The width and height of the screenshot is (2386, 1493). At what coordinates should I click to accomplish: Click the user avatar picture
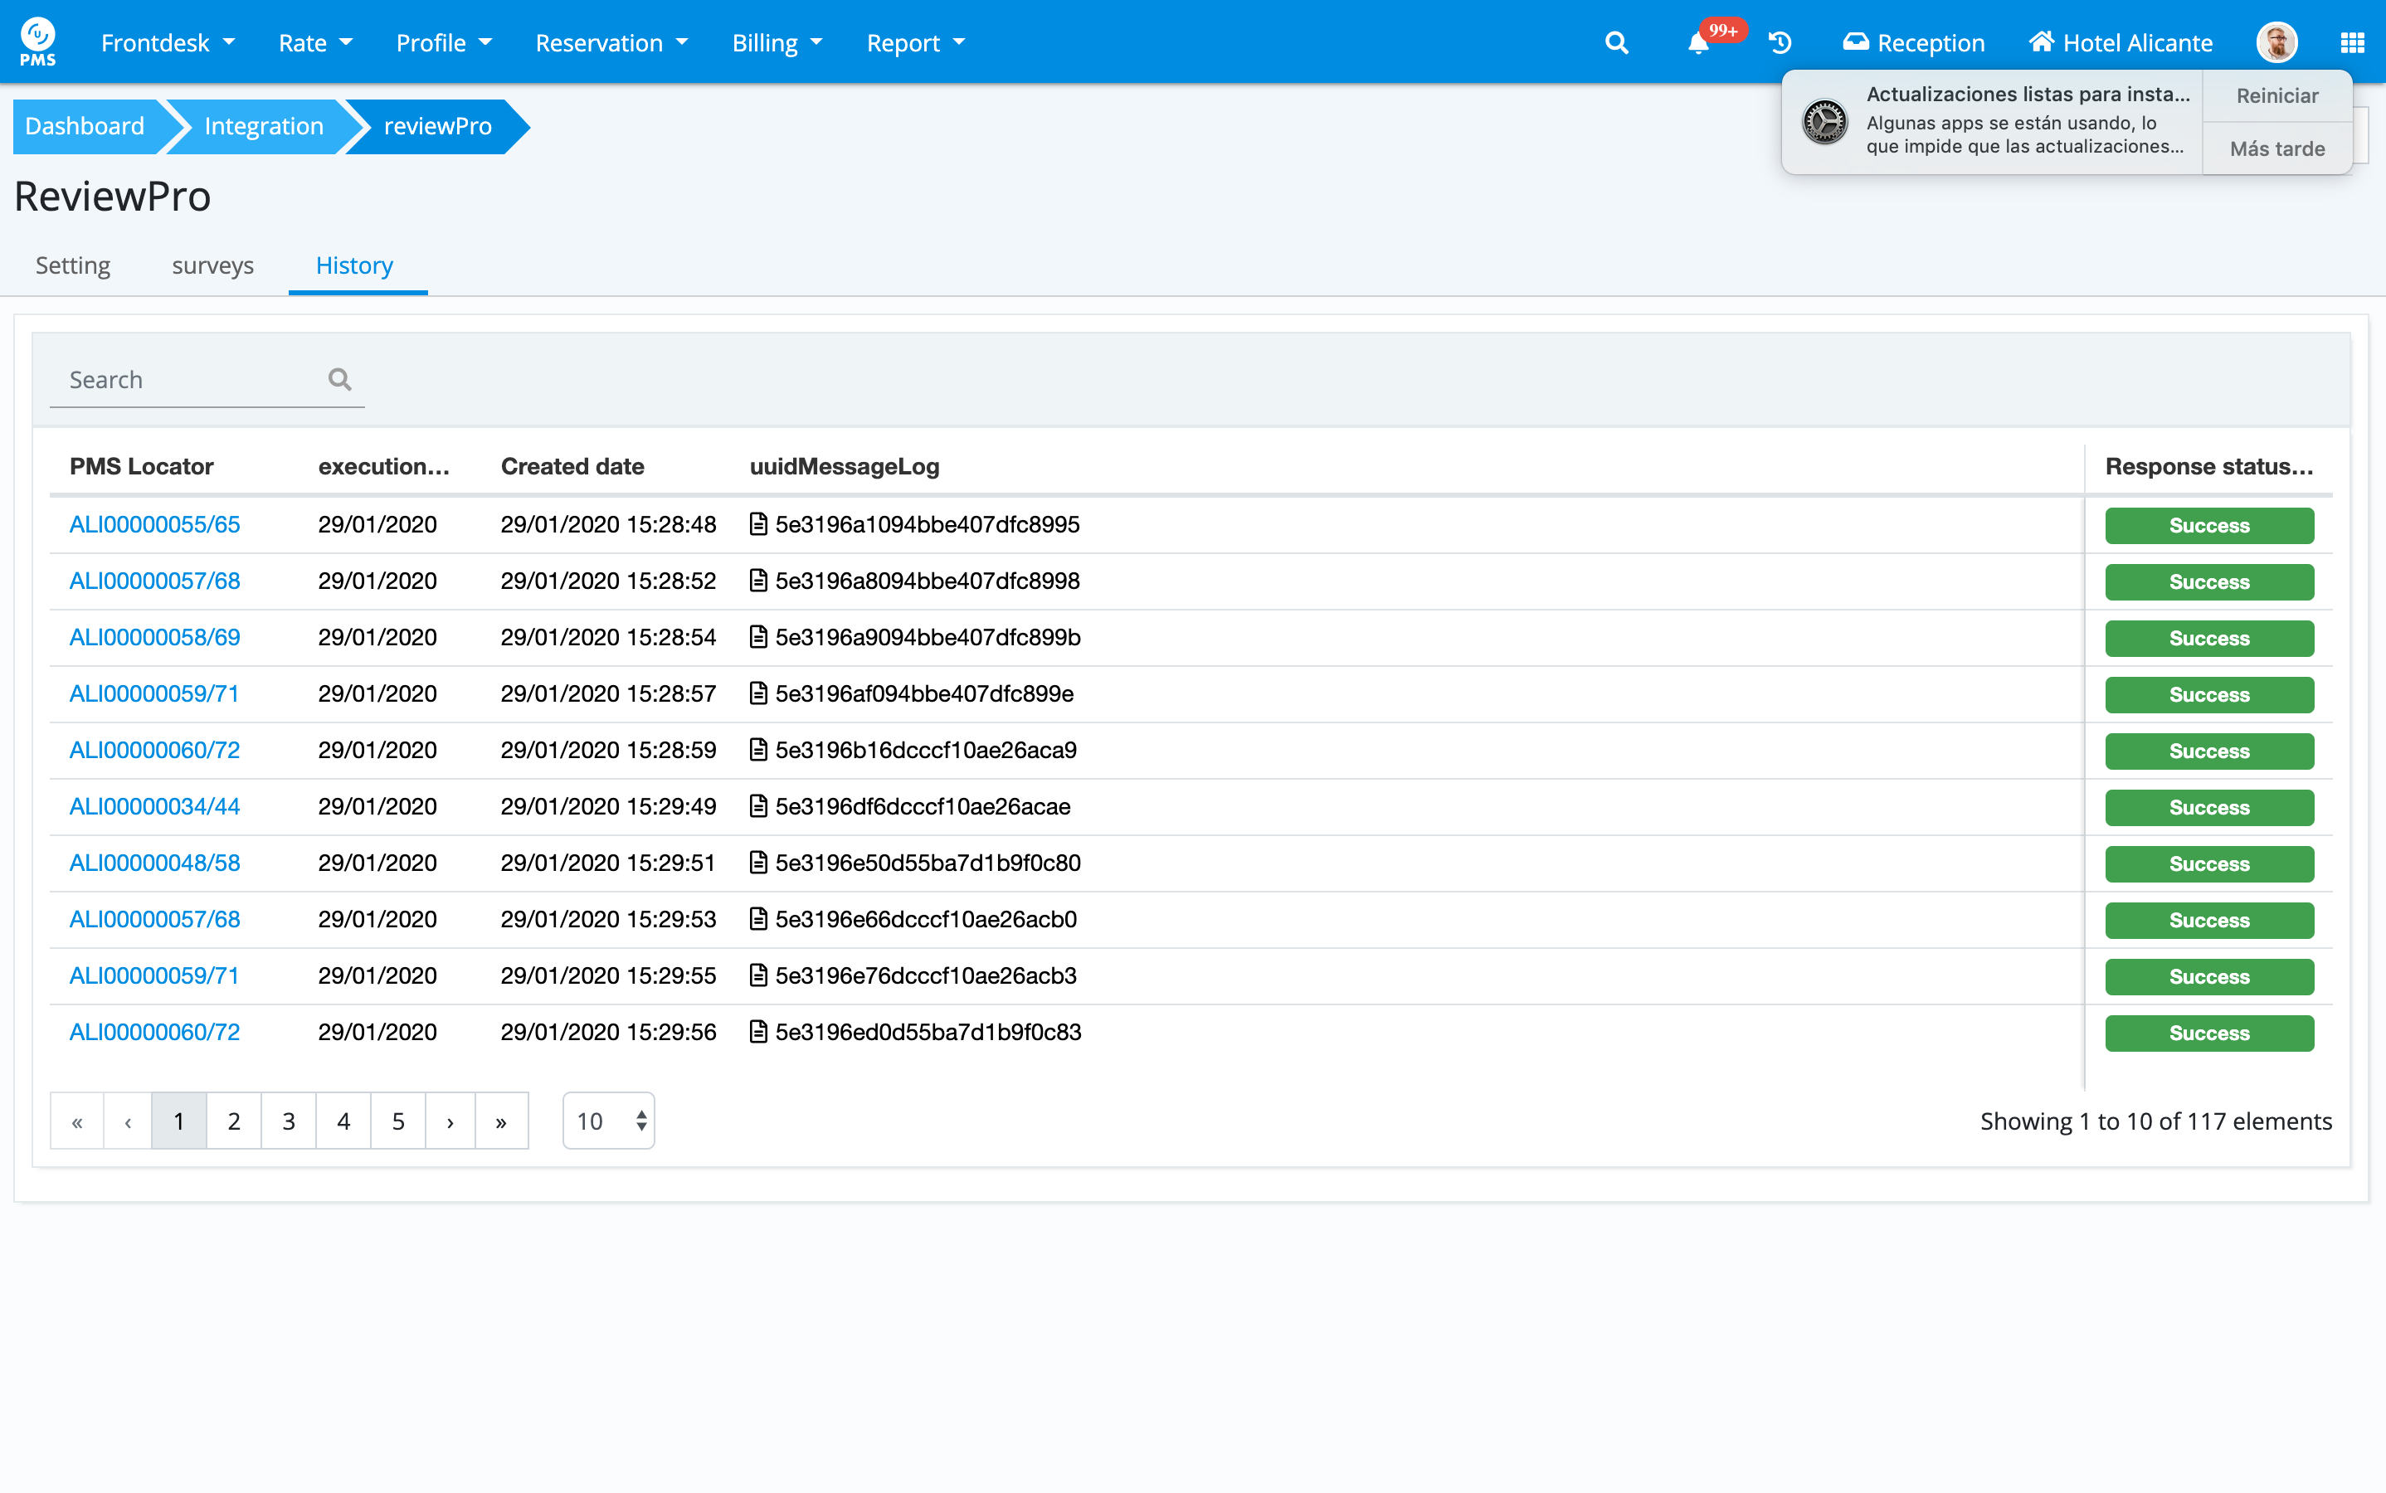point(2276,42)
